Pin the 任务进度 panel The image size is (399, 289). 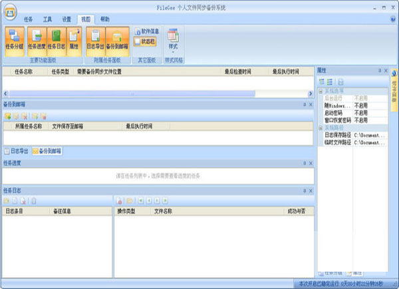305,163
